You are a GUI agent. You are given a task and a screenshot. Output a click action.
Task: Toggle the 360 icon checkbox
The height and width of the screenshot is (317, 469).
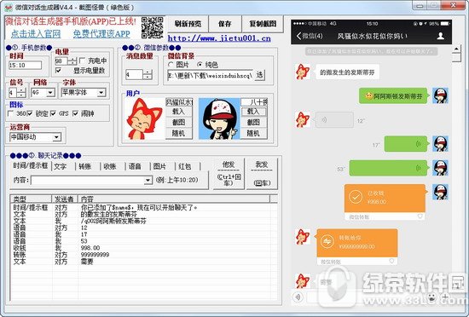point(10,113)
